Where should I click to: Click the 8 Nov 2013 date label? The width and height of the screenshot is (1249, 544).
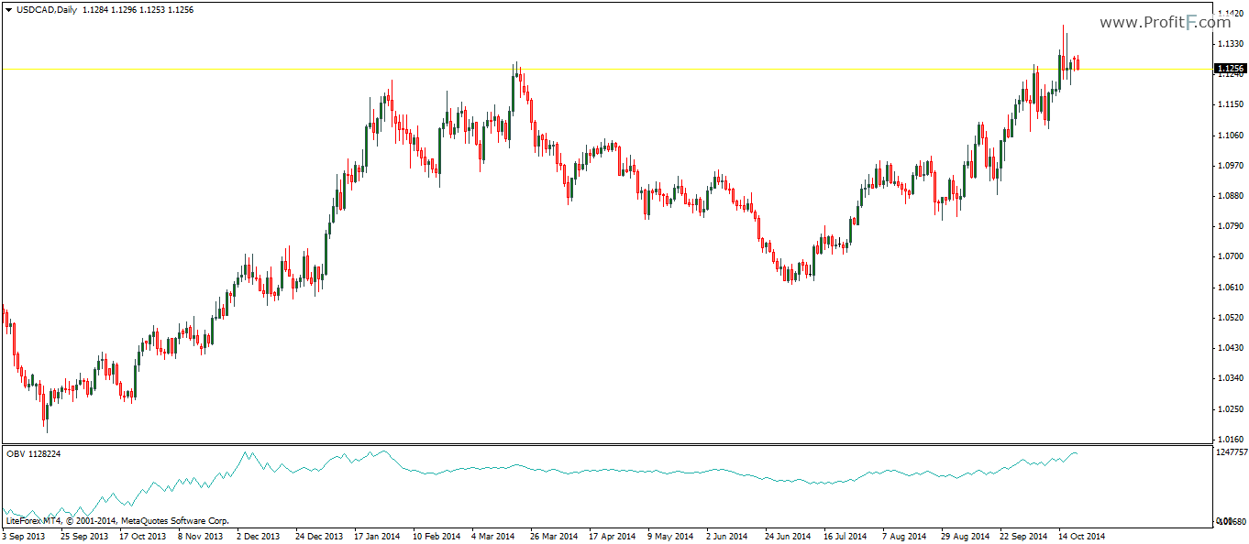pos(201,537)
